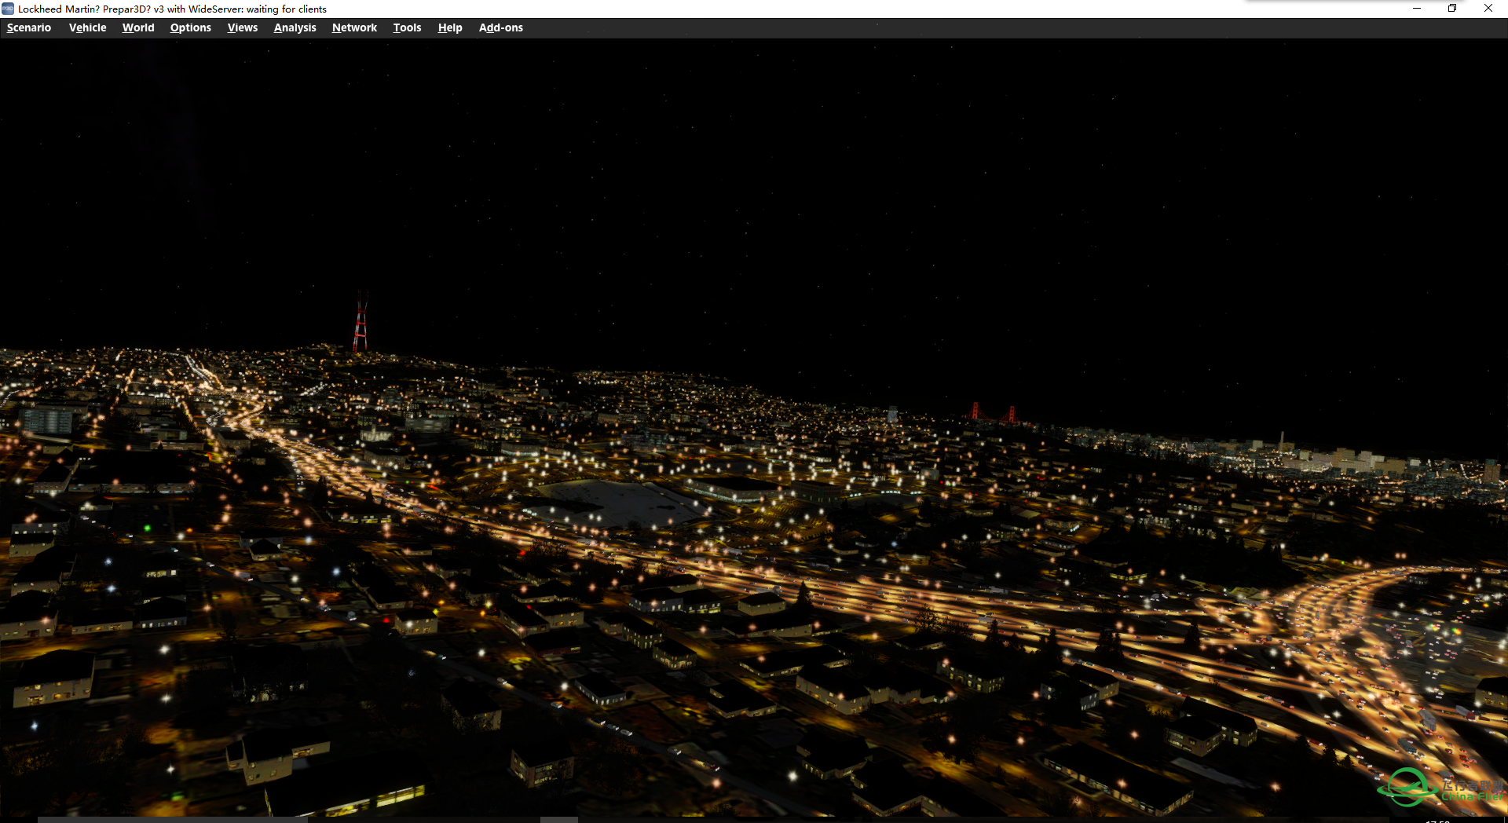
Task: Click the Prepar3D v3 window title text
Action: click(172, 9)
